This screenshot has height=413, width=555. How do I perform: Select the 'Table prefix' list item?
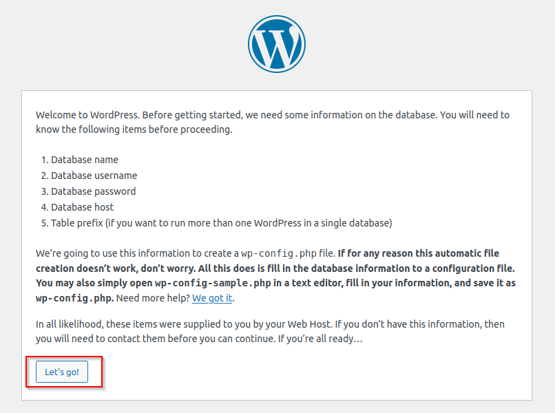pyautogui.click(x=222, y=223)
